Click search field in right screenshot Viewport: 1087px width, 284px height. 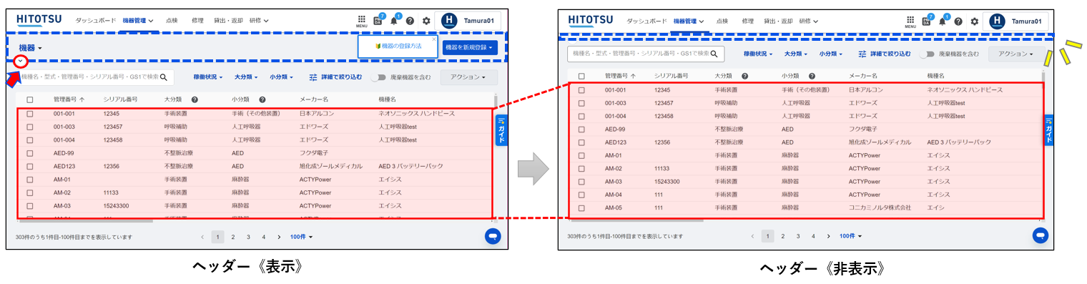[646, 54]
